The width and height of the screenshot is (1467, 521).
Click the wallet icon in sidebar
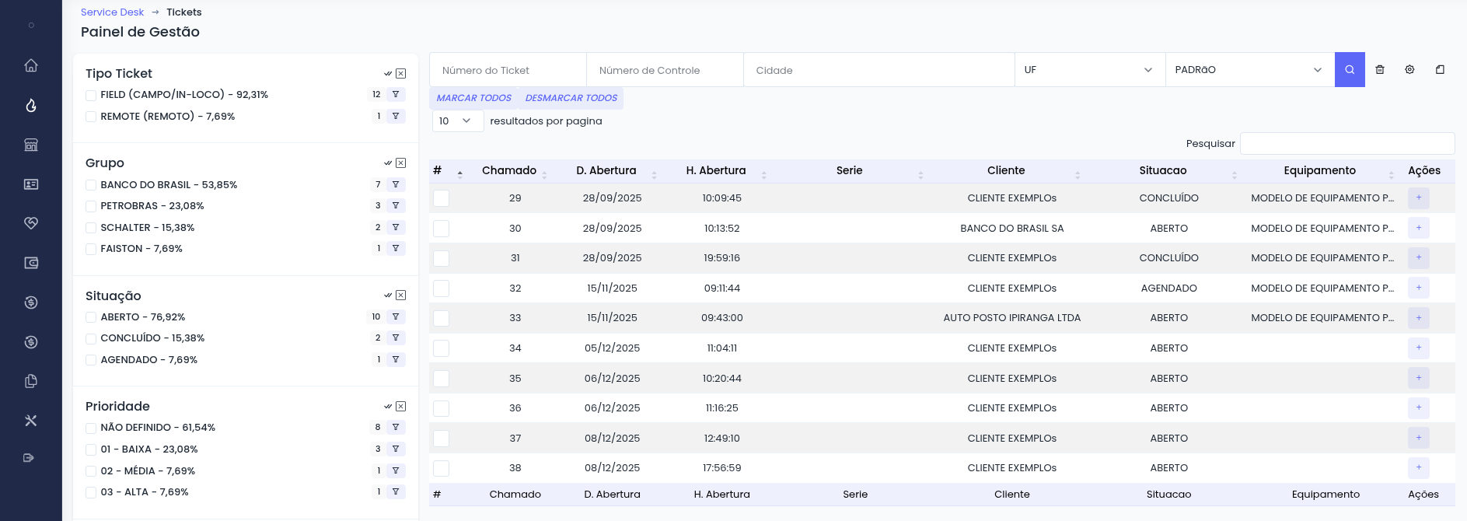[x=31, y=263]
